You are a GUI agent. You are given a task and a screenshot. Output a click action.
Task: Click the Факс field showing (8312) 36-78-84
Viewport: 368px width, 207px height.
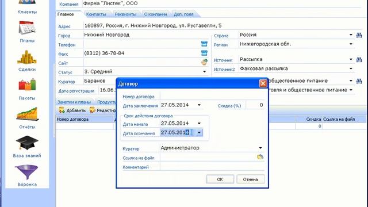click(142, 53)
